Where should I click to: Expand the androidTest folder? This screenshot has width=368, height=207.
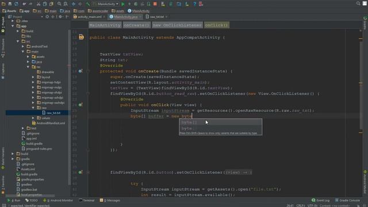click(x=23, y=47)
